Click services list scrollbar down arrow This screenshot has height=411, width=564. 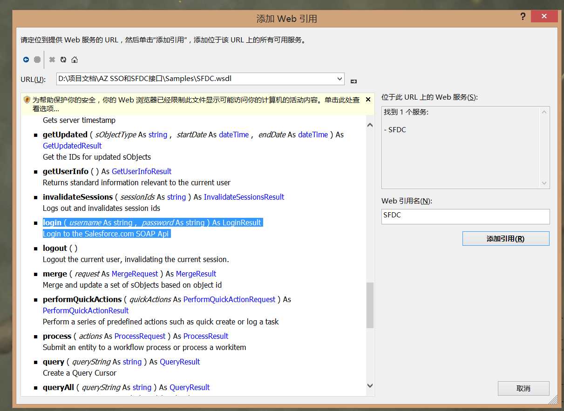[x=544, y=183]
